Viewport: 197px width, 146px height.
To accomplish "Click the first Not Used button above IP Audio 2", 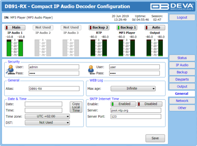I will [x=43, y=27].
